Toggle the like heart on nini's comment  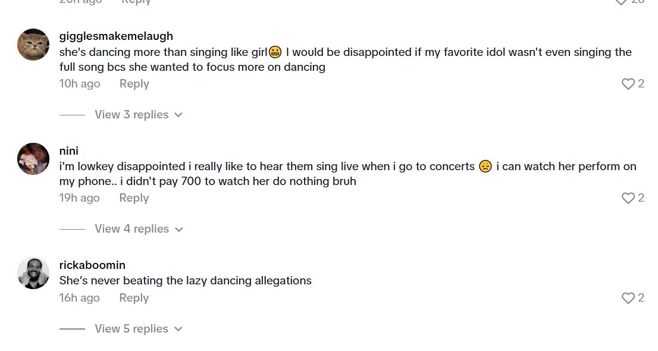[628, 198]
